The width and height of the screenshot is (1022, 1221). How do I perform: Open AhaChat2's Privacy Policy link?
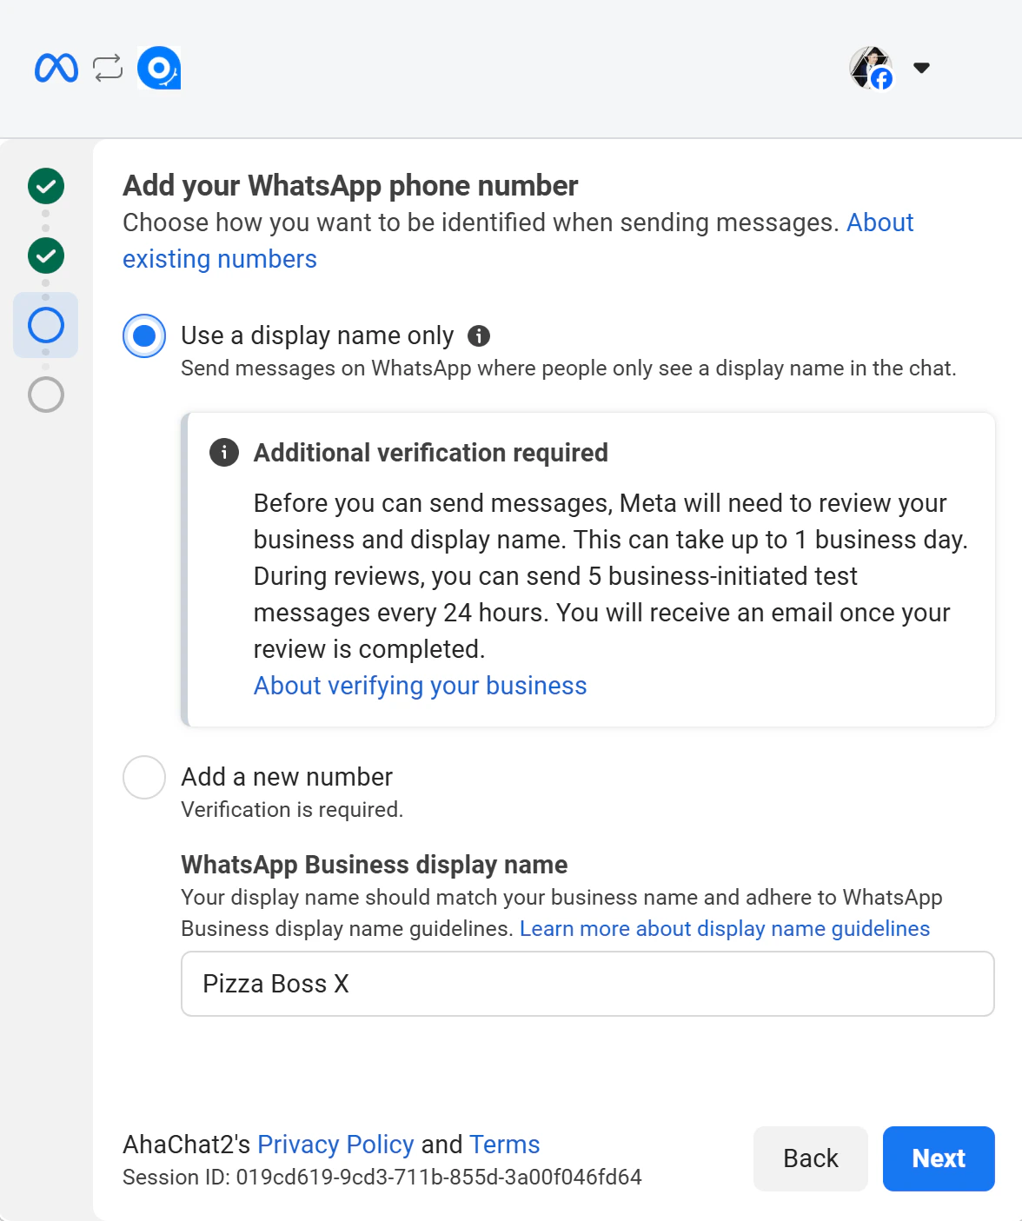[x=335, y=1145]
